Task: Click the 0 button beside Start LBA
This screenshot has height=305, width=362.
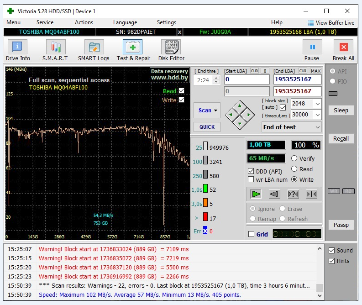Action: point(265,71)
